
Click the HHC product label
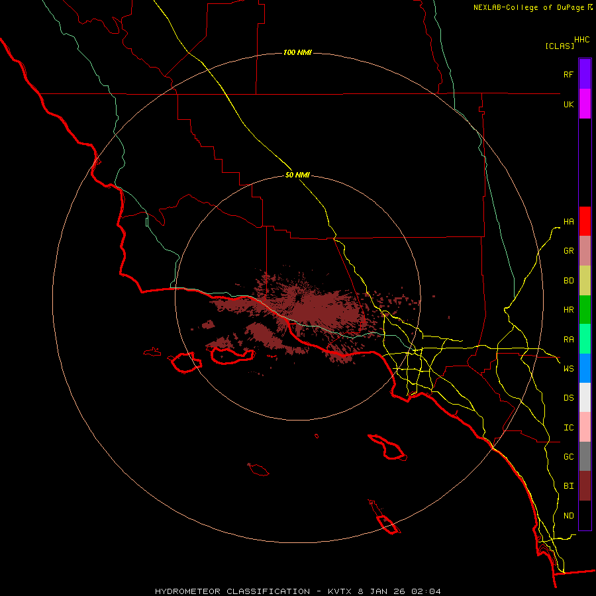[x=581, y=40]
